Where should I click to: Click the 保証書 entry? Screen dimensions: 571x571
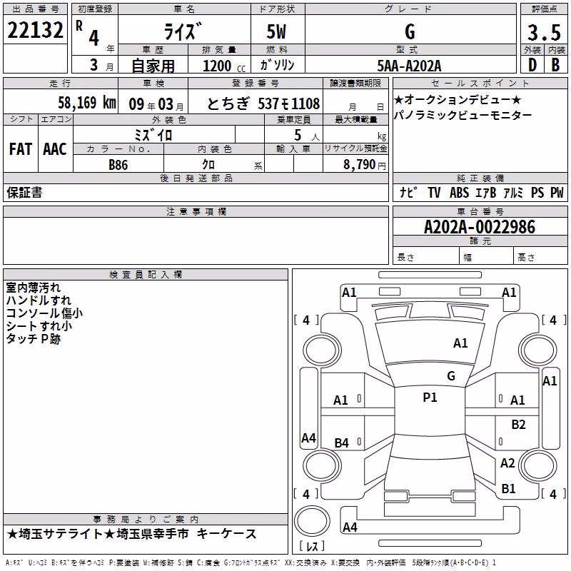pyautogui.click(x=24, y=192)
